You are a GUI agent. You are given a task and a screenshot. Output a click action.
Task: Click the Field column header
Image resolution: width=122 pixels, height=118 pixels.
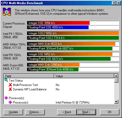29,76
